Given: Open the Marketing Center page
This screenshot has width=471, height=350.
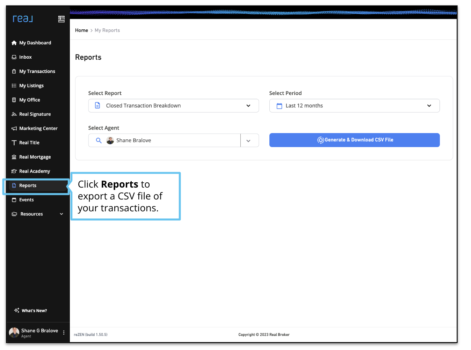Looking at the screenshot, I should pos(38,129).
